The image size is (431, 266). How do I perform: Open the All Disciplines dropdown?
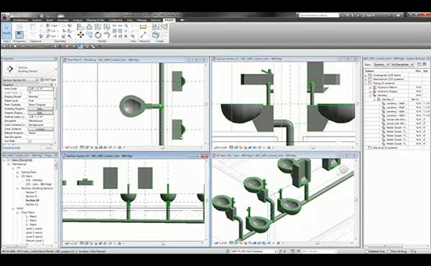point(402,65)
